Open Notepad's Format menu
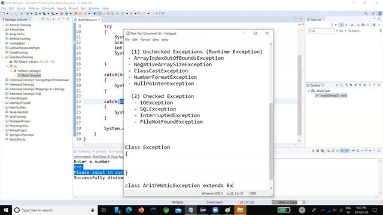 point(145,39)
